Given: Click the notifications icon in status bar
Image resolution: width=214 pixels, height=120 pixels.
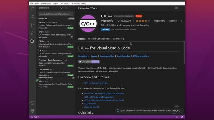Looking at the screenshot, I should click(x=182, y=117).
